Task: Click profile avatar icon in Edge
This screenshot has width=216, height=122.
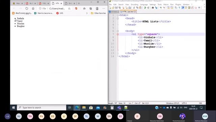Action: [97, 8]
